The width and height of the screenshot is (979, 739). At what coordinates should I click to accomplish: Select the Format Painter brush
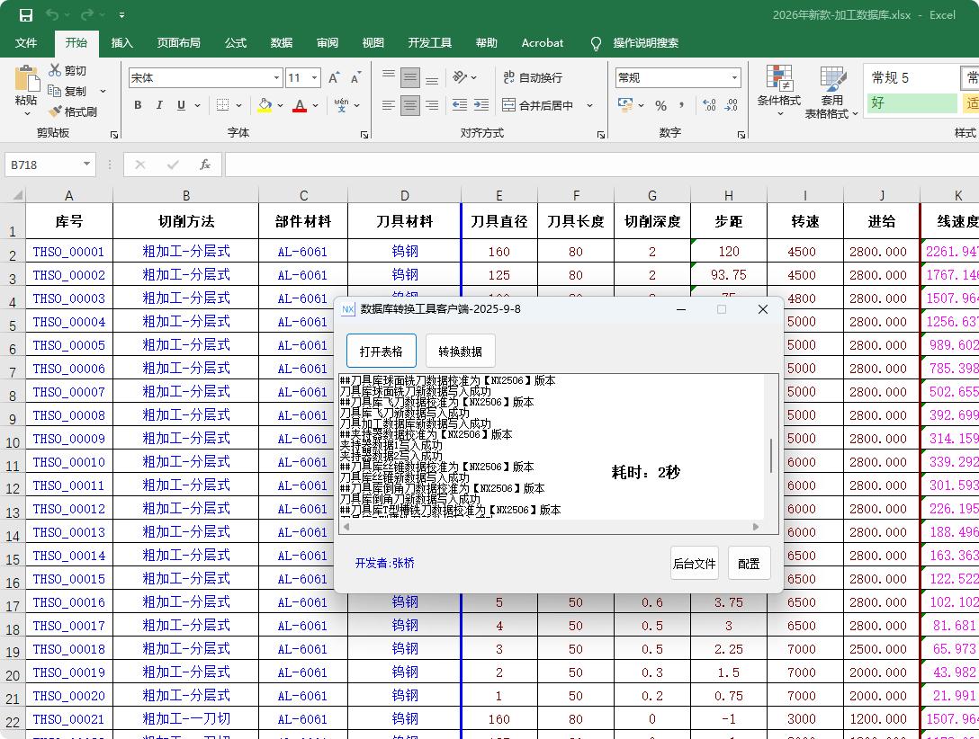55,111
